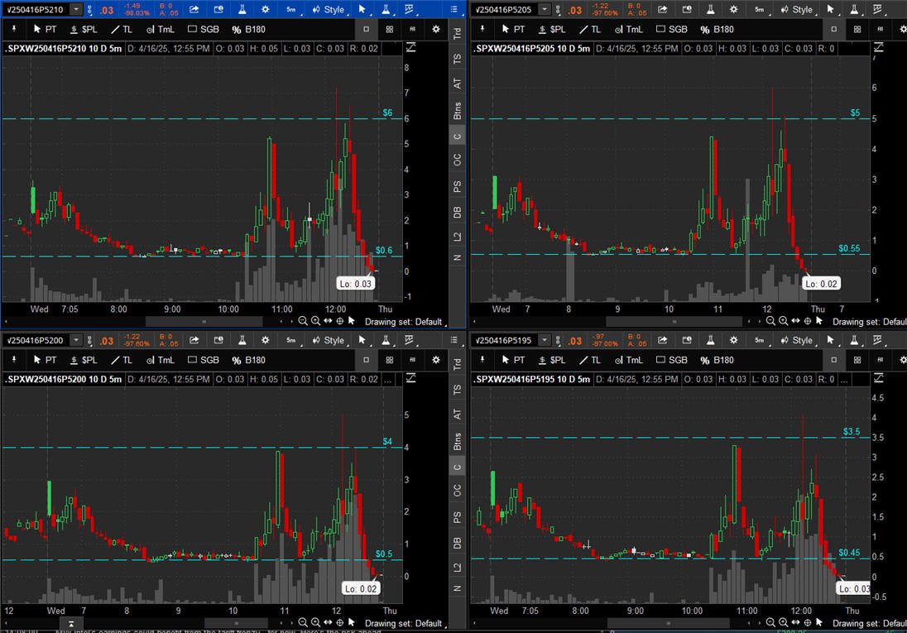Zoom in on the P5210 chart
This screenshot has height=633, width=907.
315,321
